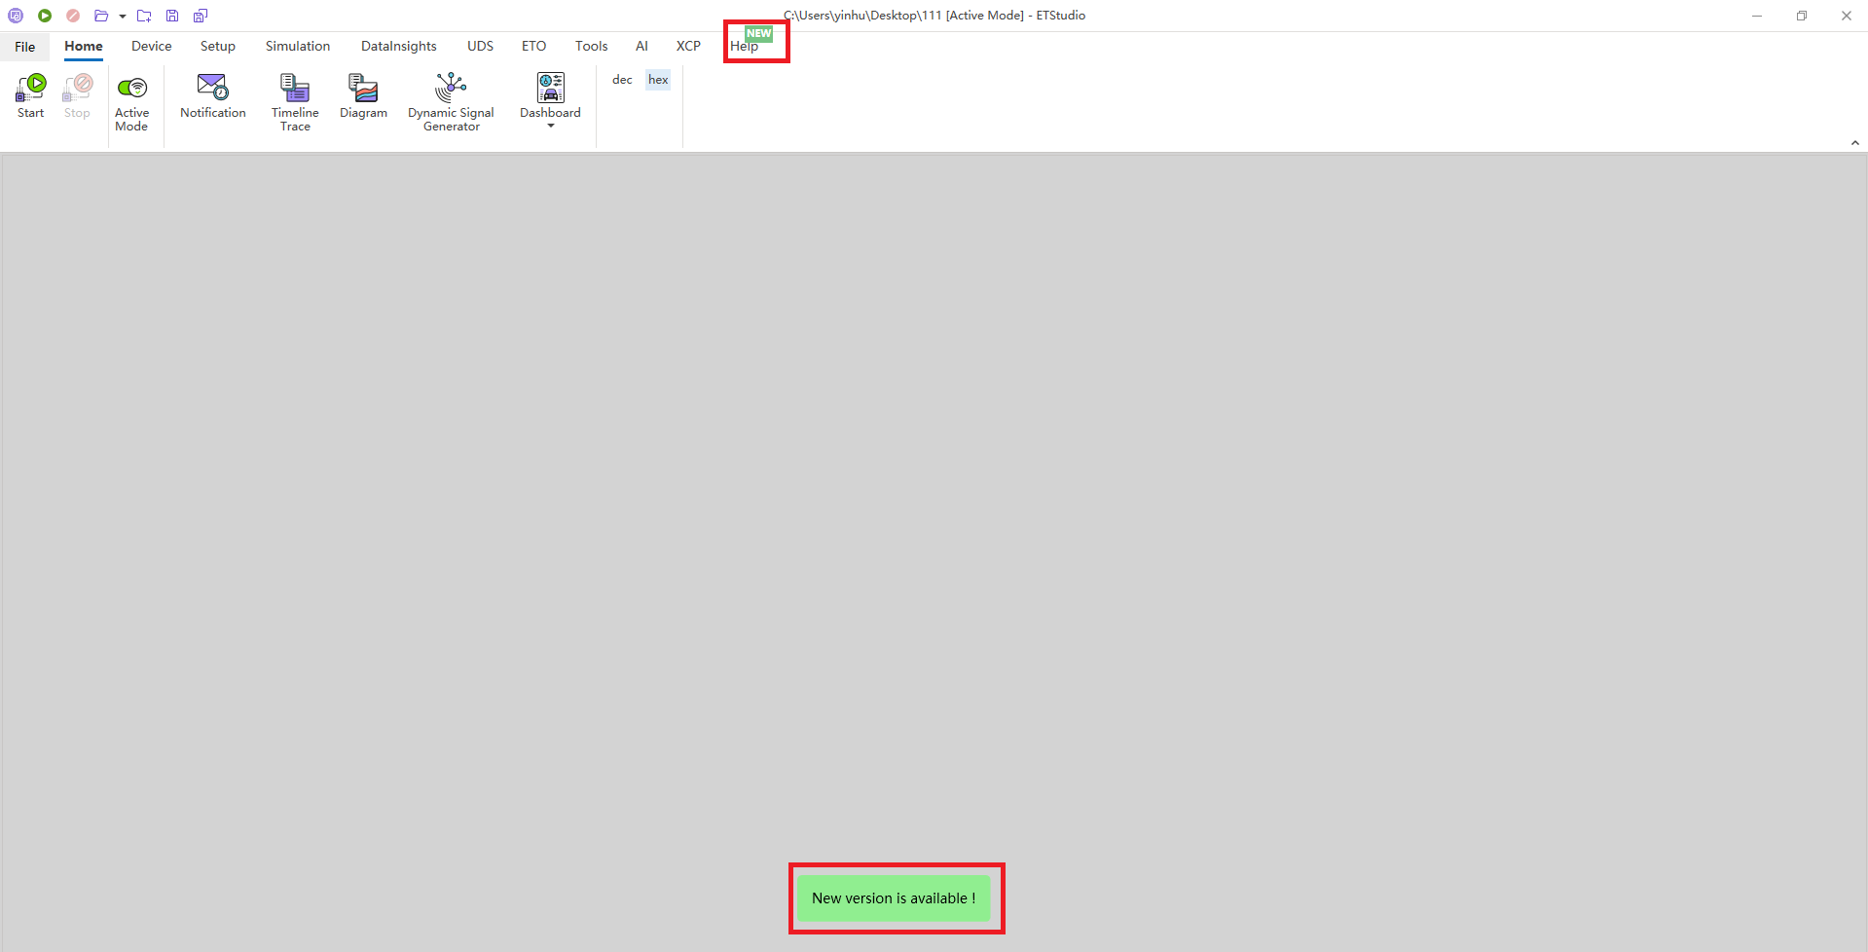Expand the Dashboard dropdown
Image resolution: width=1868 pixels, height=952 pixels.
pyautogui.click(x=550, y=126)
